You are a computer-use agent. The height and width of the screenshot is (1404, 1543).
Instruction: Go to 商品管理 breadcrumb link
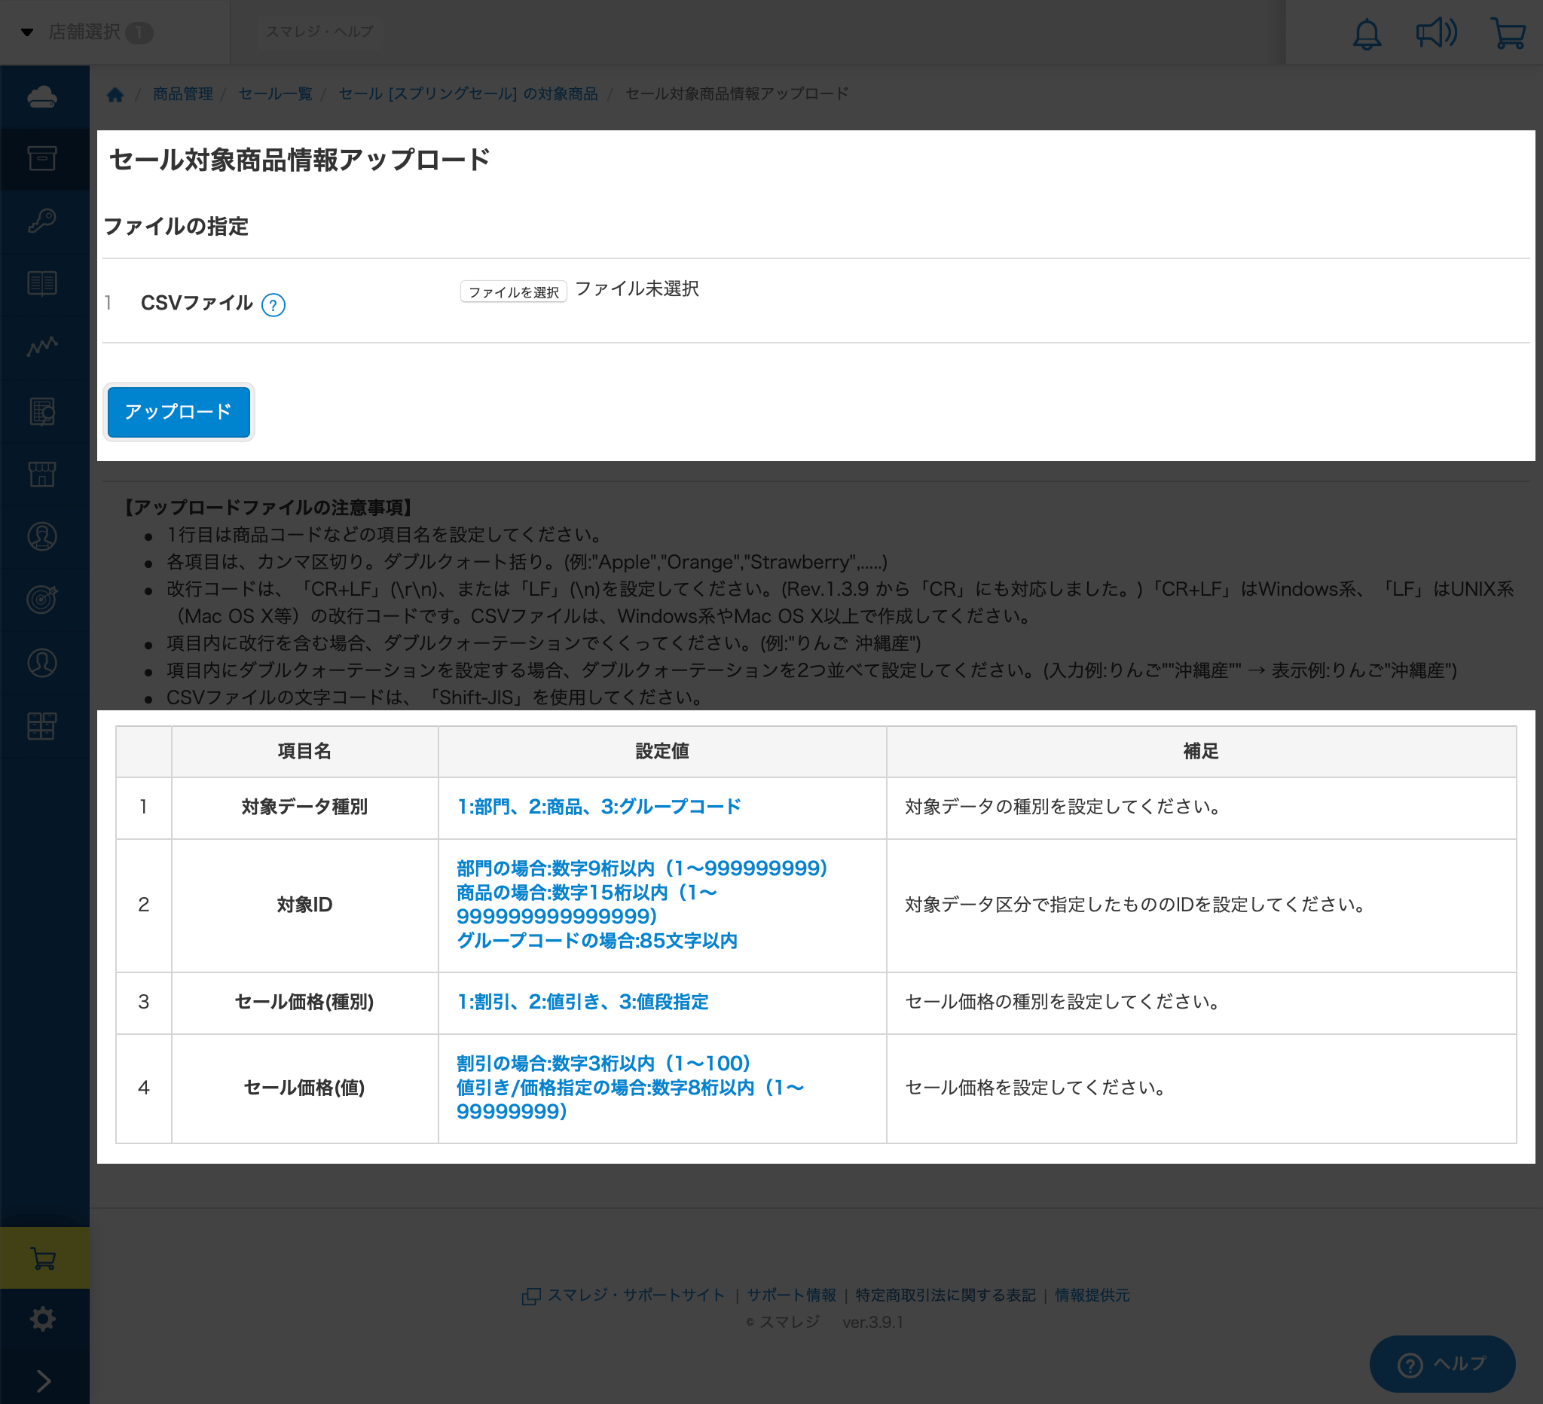click(x=183, y=93)
